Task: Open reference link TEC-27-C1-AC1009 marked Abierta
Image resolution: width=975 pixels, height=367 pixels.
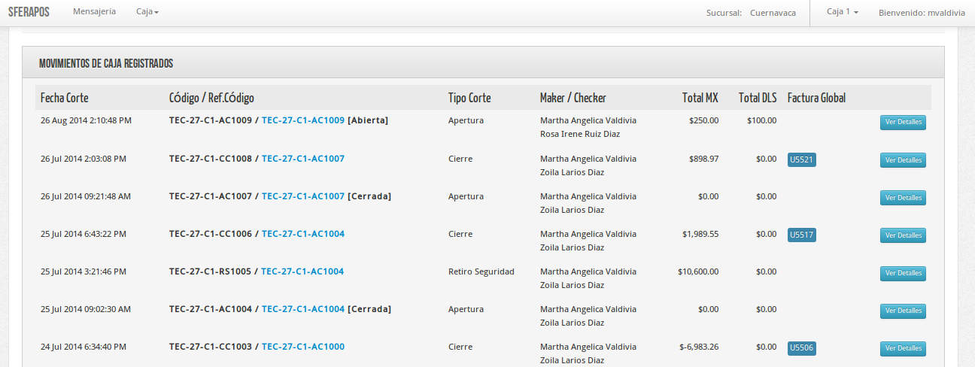Action: (302, 120)
